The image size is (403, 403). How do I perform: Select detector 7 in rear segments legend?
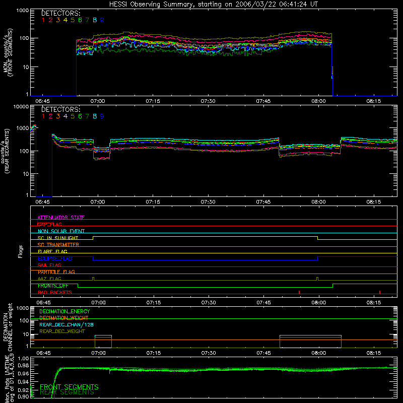pos(87,116)
